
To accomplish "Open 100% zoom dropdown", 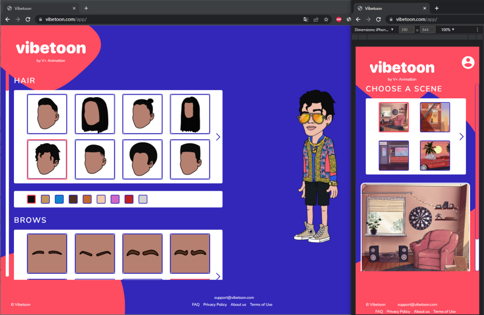I will click(448, 30).
